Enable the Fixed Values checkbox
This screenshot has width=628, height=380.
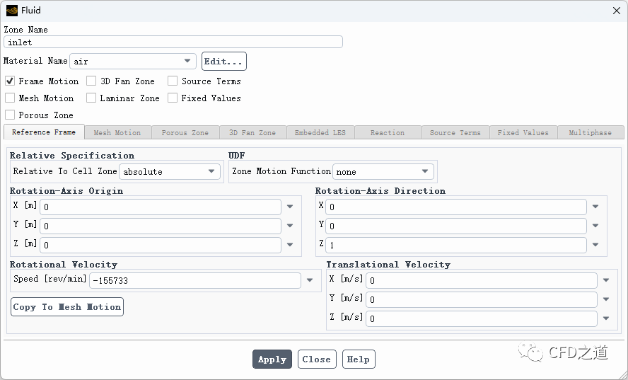[x=173, y=98]
